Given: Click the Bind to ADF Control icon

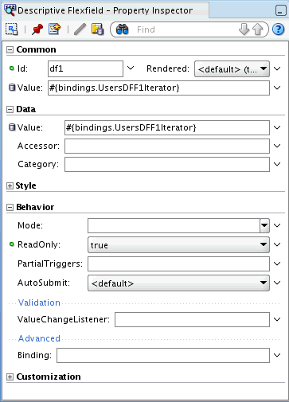Looking at the screenshot, I should [97, 29].
